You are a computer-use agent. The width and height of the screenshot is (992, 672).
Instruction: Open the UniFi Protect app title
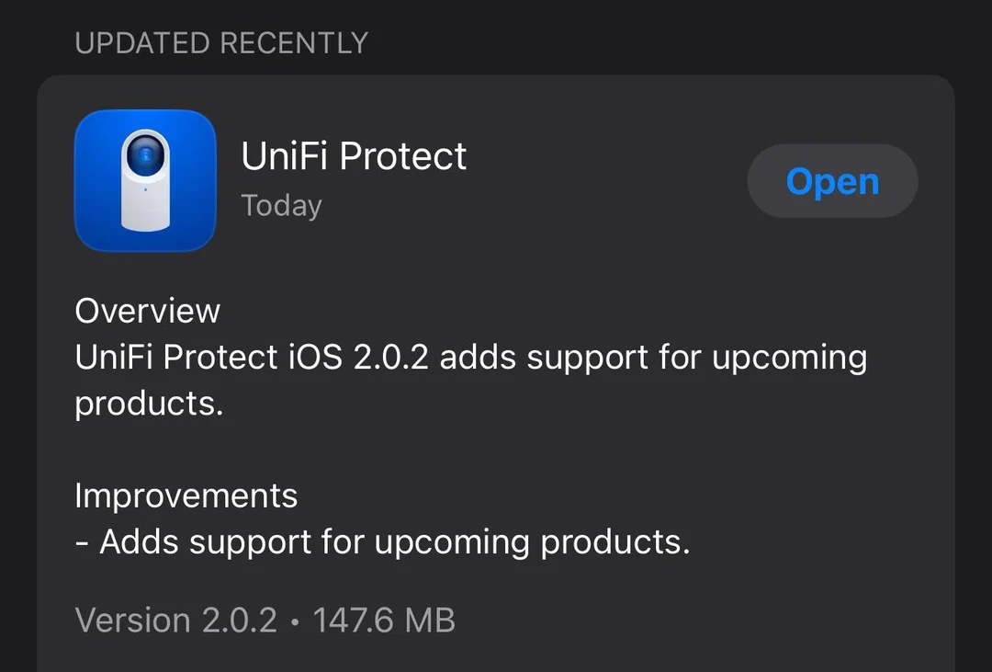pos(354,156)
